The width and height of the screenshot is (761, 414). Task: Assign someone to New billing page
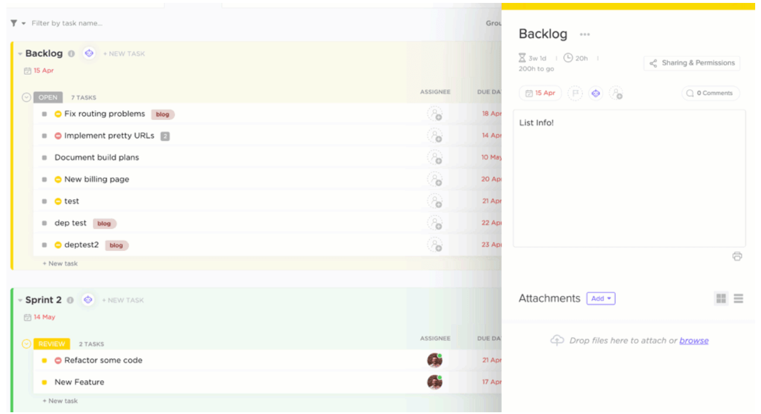(435, 180)
